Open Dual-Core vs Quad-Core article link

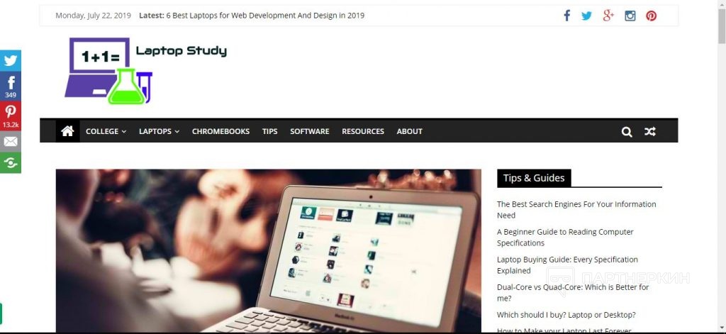573,293
